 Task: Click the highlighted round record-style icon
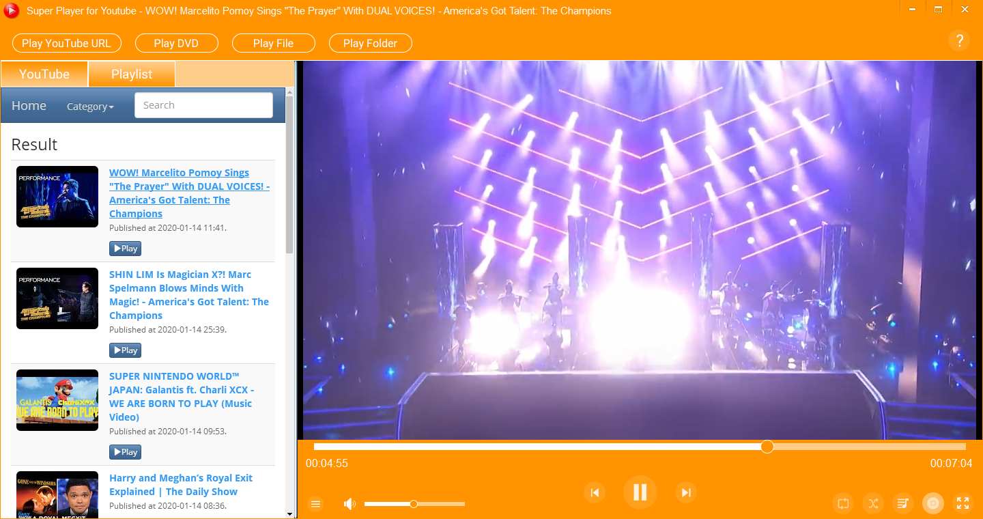click(x=933, y=504)
